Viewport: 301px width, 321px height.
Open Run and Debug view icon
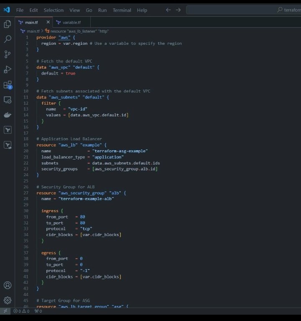tap(8, 69)
